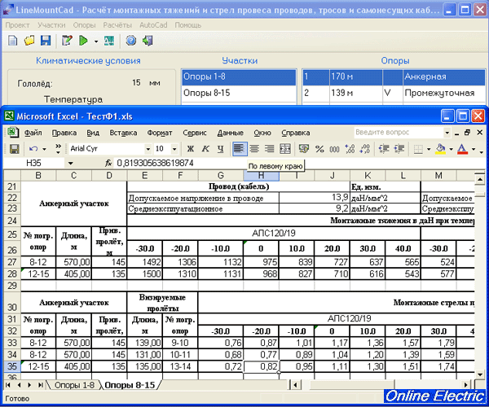This screenshot has height=407, width=489.
Task: Open font color dropdown arrow
Action: coord(474,150)
